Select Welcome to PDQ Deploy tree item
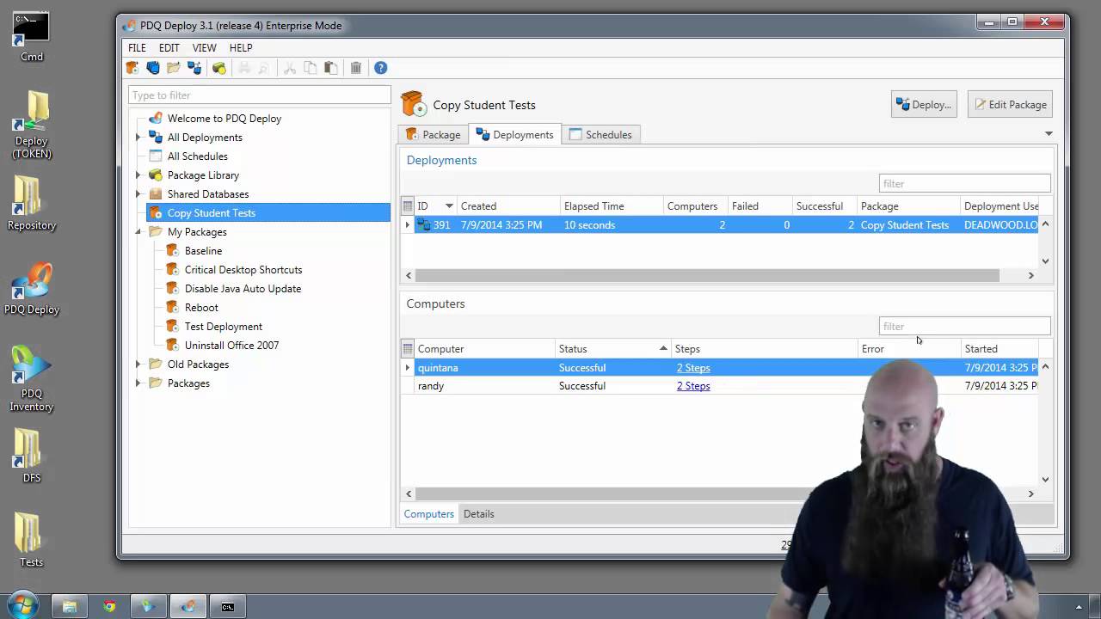This screenshot has width=1101, height=619. pos(225,119)
